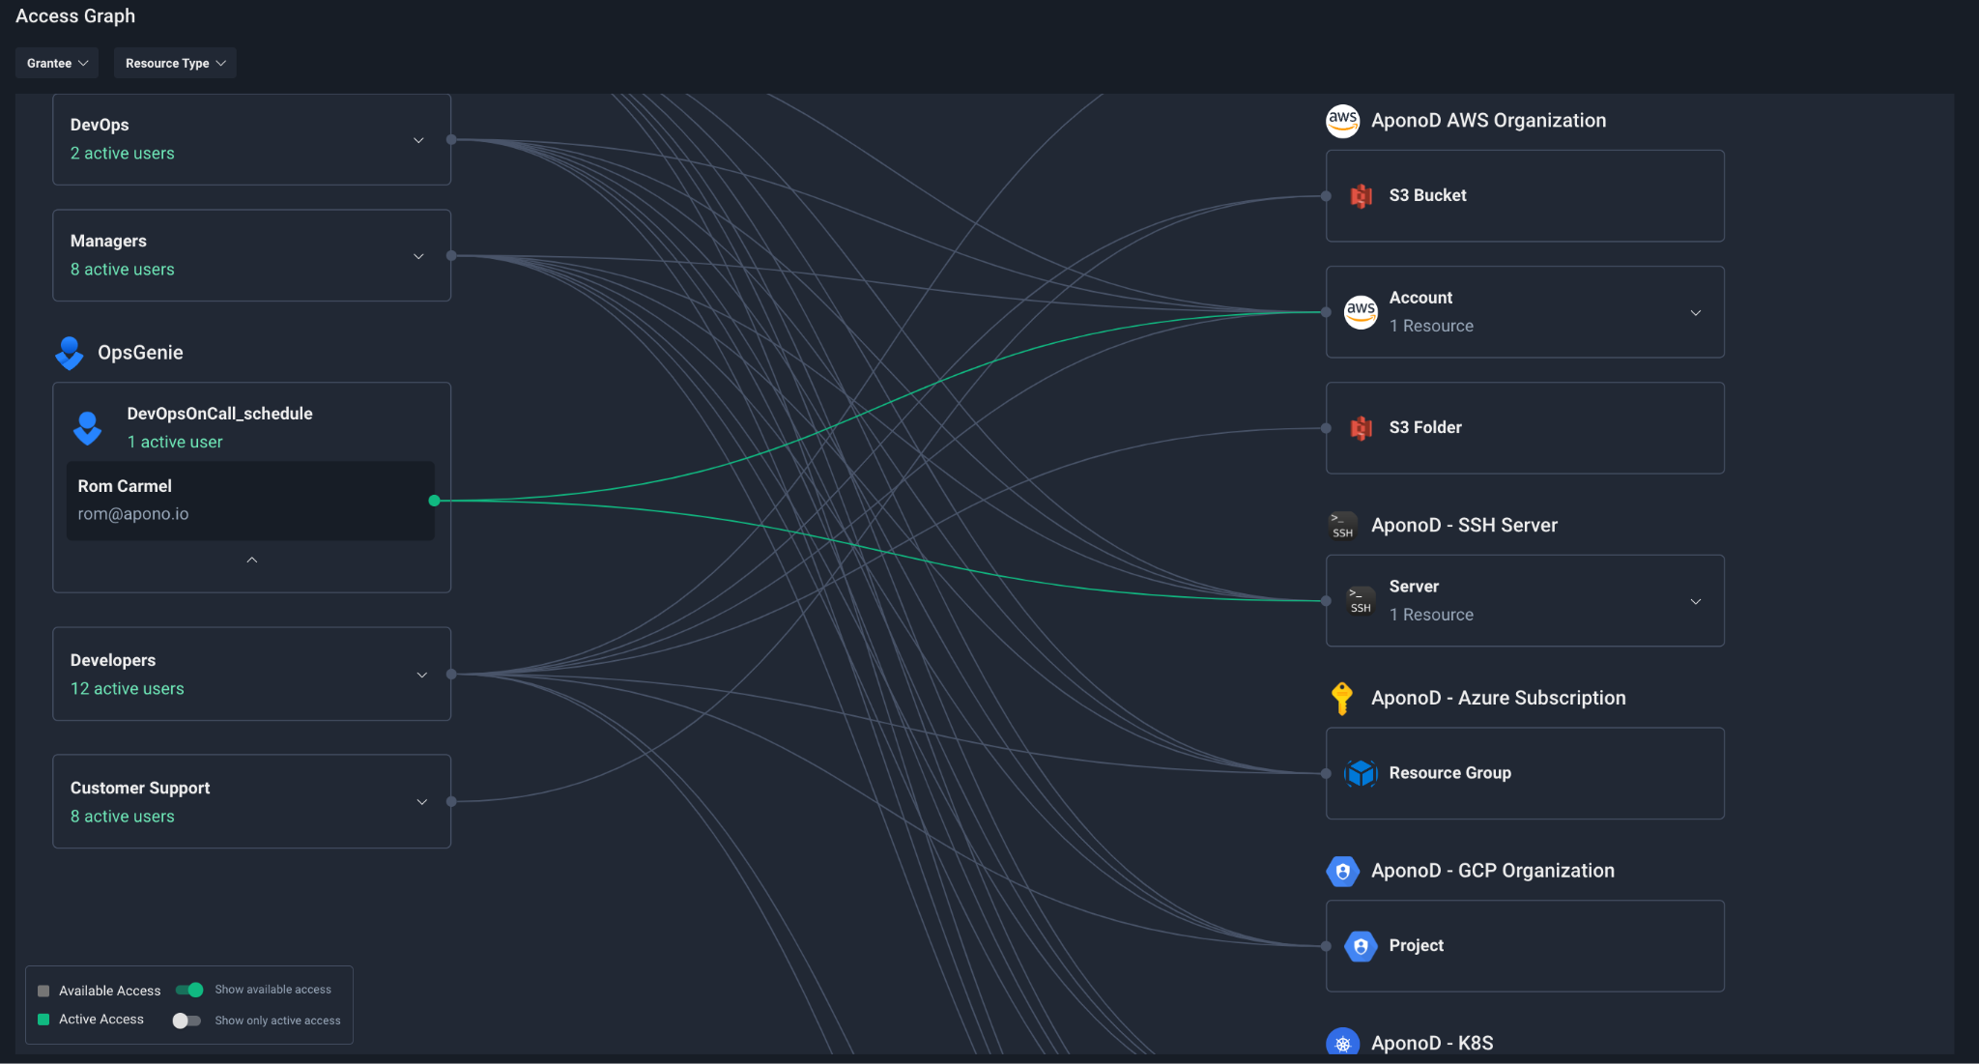Click the yellow key icon for Azure Subscription
The width and height of the screenshot is (1979, 1064).
pos(1342,698)
